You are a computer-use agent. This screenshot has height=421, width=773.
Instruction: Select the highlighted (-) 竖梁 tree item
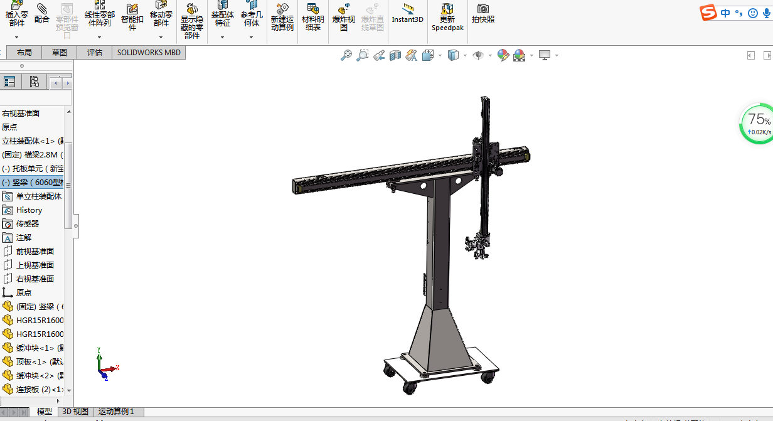[x=33, y=183]
